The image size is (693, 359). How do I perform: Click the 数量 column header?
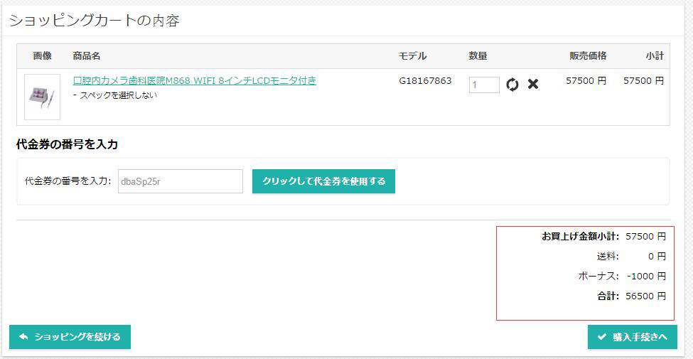click(x=478, y=56)
